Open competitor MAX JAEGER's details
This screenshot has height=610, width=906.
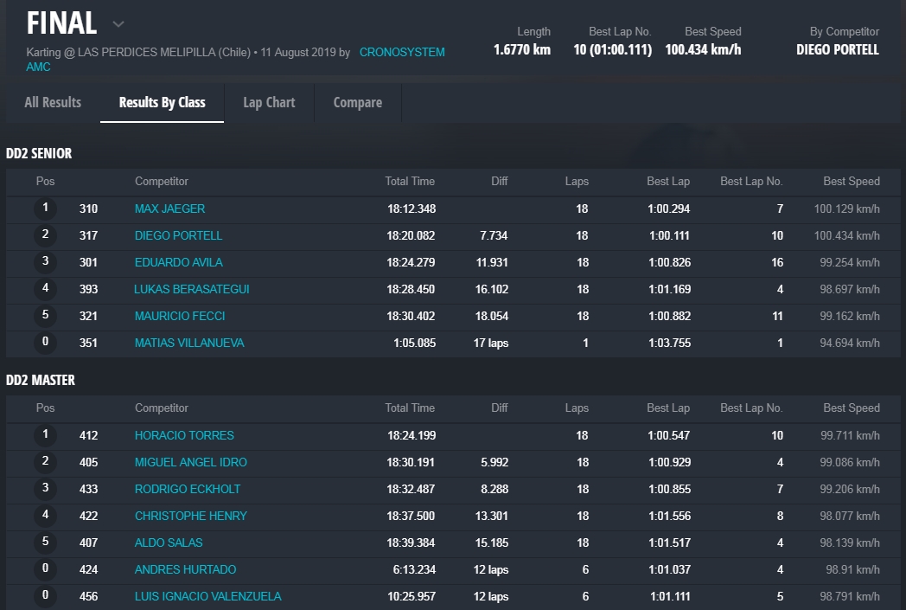tap(169, 209)
